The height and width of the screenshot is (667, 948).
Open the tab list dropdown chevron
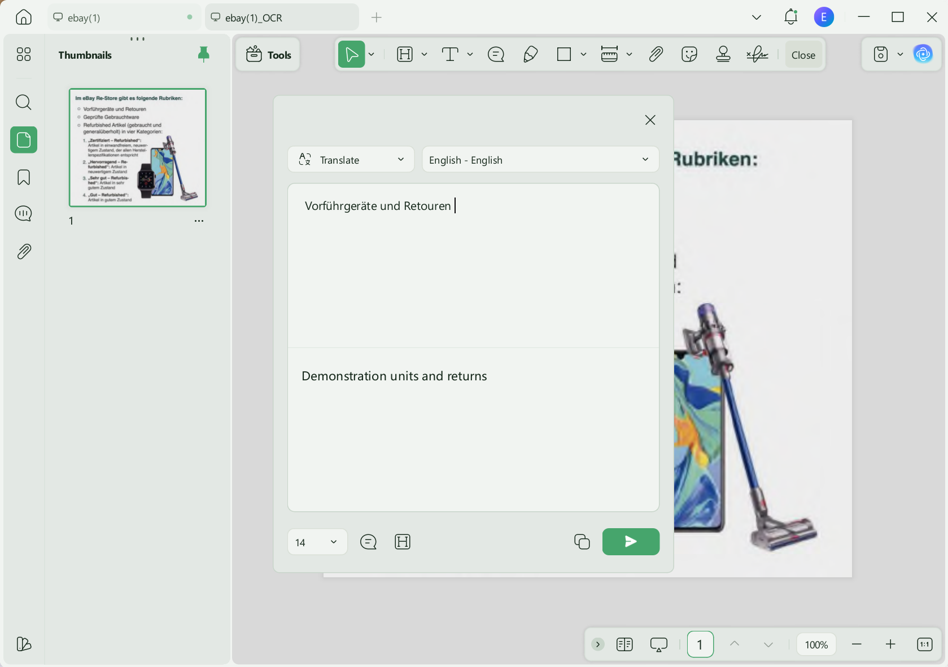757,17
